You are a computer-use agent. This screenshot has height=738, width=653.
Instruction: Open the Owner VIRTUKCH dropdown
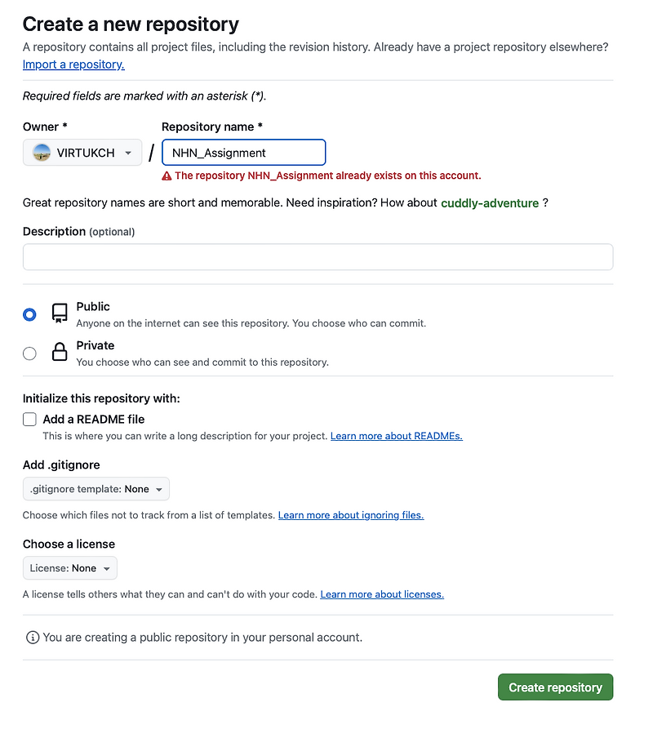pos(82,153)
